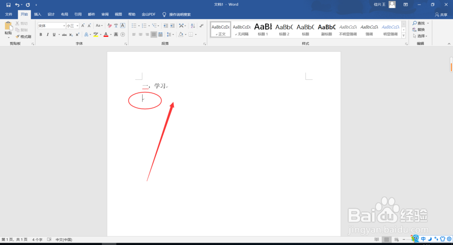The image size is (453, 245).
Task: Click the paragraph shading paint bucket
Action: coord(181,35)
